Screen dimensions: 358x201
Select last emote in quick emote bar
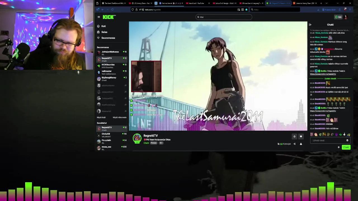[348, 134]
